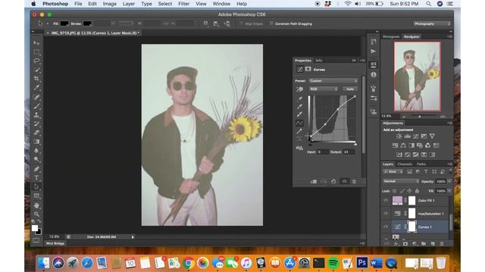Open the Layers panel flyout menu
Viewport: 485px width, 272px height.
coord(449,164)
